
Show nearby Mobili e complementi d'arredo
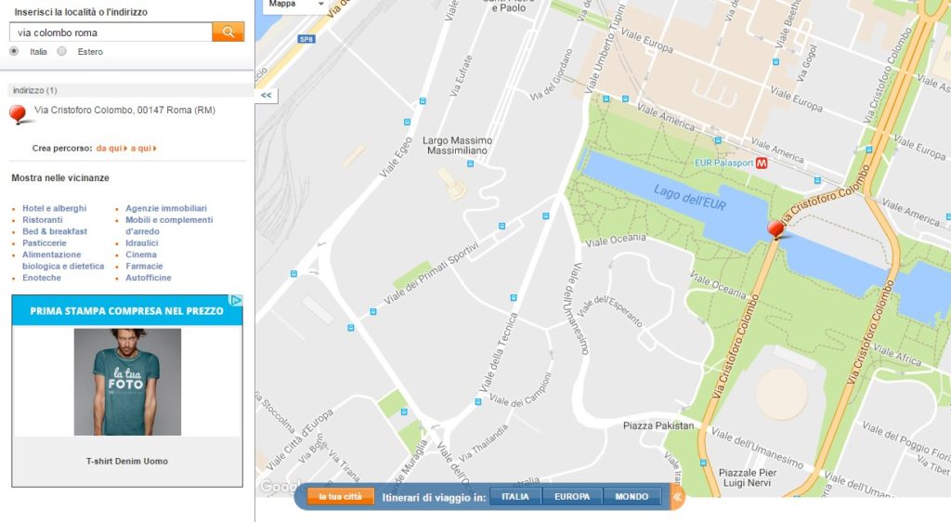(169, 226)
